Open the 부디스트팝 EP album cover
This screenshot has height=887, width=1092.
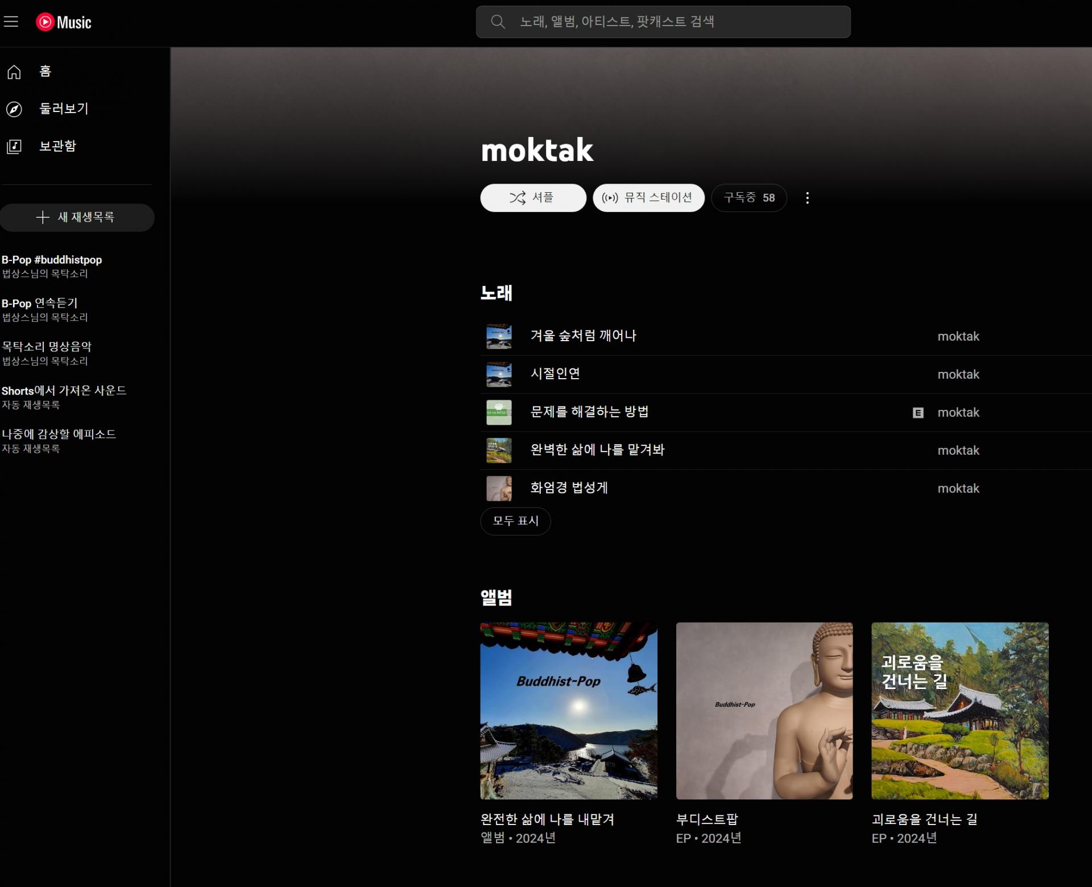coord(764,711)
